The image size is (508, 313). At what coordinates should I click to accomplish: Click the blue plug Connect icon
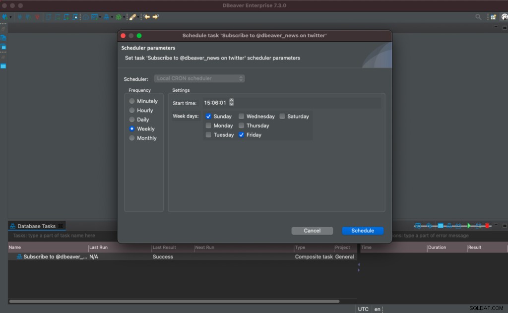tap(19, 17)
